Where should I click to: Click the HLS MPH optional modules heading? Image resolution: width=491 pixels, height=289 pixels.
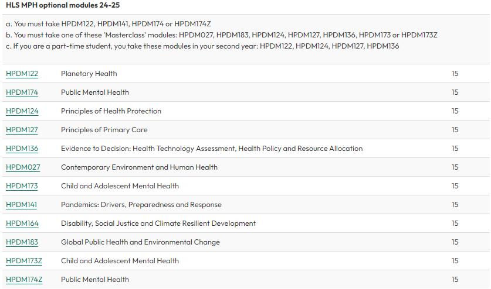[63, 5]
